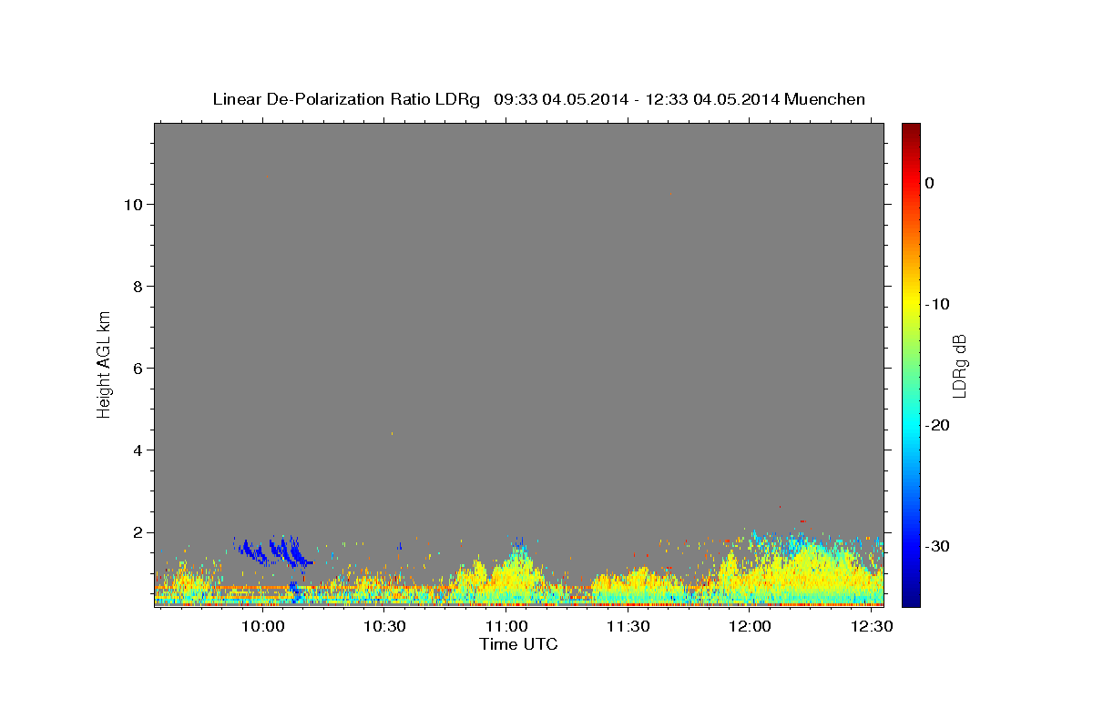
Task: Click the colorbar value -20
Action: click(x=937, y=425)
